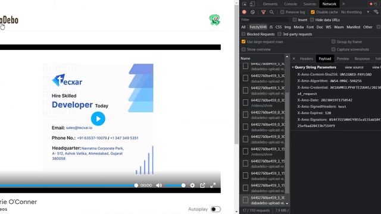Screen dimensions: 381x214
Task: Click view source link in payload
Action: [x=354, y=67]
